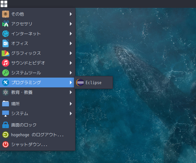The height and width of the screenshot is (163, 196).
Task: Click the application menu launcher icon
Action: coord(4,4)
